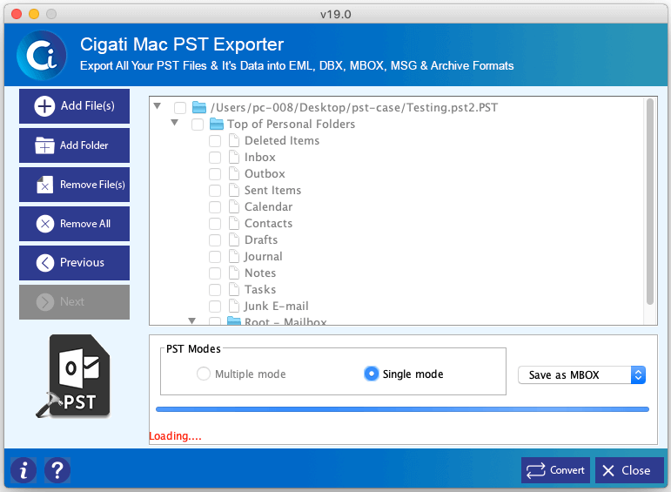Screen dimensions: 671x492
Task: Click the back chevron icon on Previous
Action: pos(45,263)
